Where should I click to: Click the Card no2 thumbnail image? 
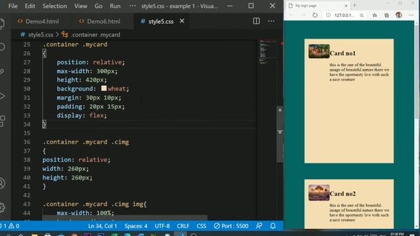pyautogui.click(x=319, y=192)
